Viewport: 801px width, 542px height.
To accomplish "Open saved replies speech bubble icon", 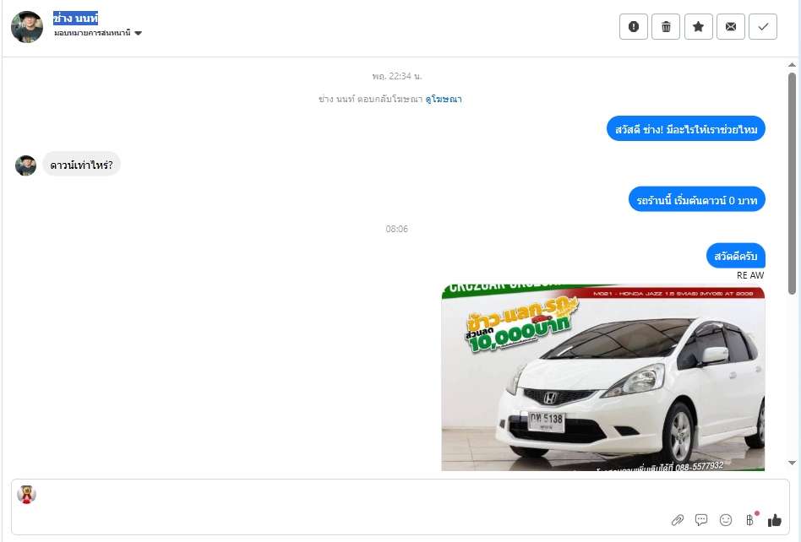I will [x=701, y=520].
